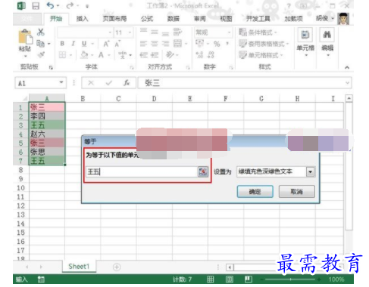Toggle Bold formatting
369x287 pixels.
tap(62, 44)
